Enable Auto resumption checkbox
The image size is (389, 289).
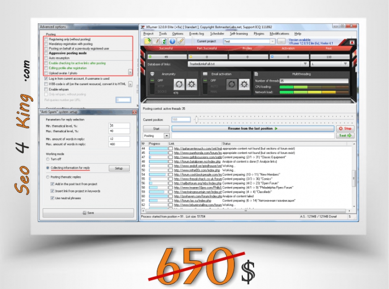tap(46, 58)
